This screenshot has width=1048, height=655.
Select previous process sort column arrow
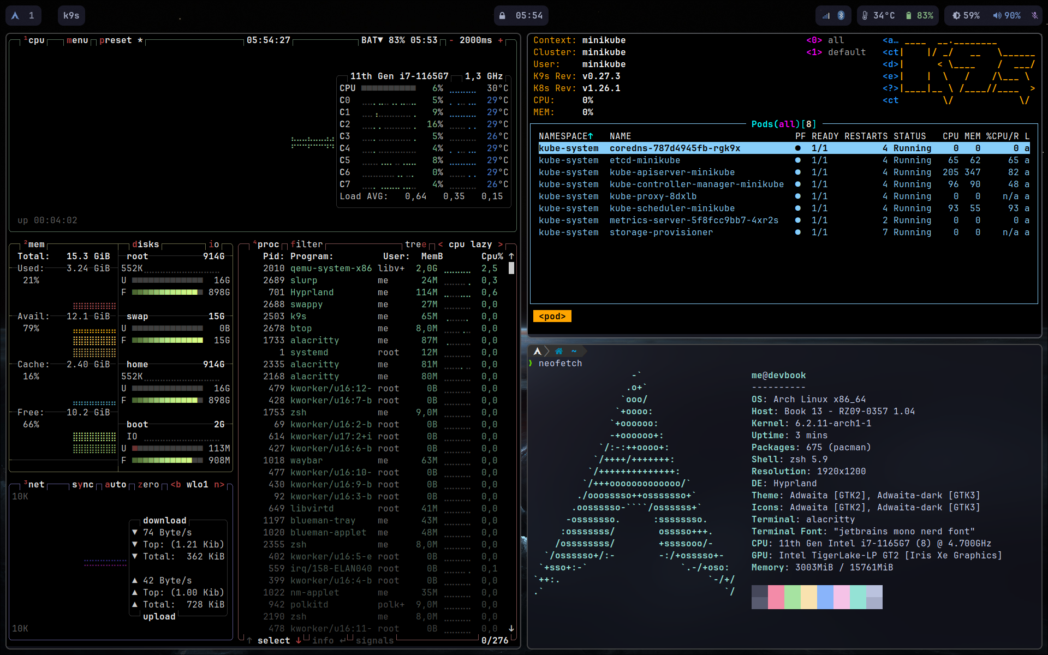pyautogui.click(x=440, y=245)
